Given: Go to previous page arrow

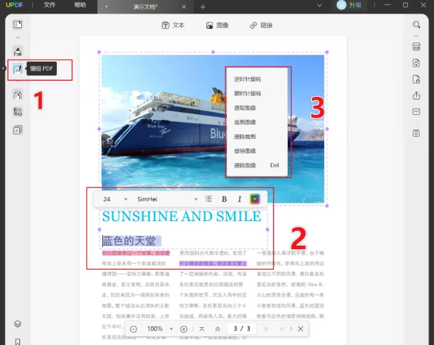Looking at the screenshot, I should [x=218, y=329].
